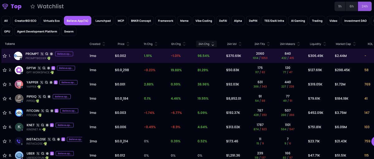
Task: Click the X icon next to KNET
Action: (38, 125)
